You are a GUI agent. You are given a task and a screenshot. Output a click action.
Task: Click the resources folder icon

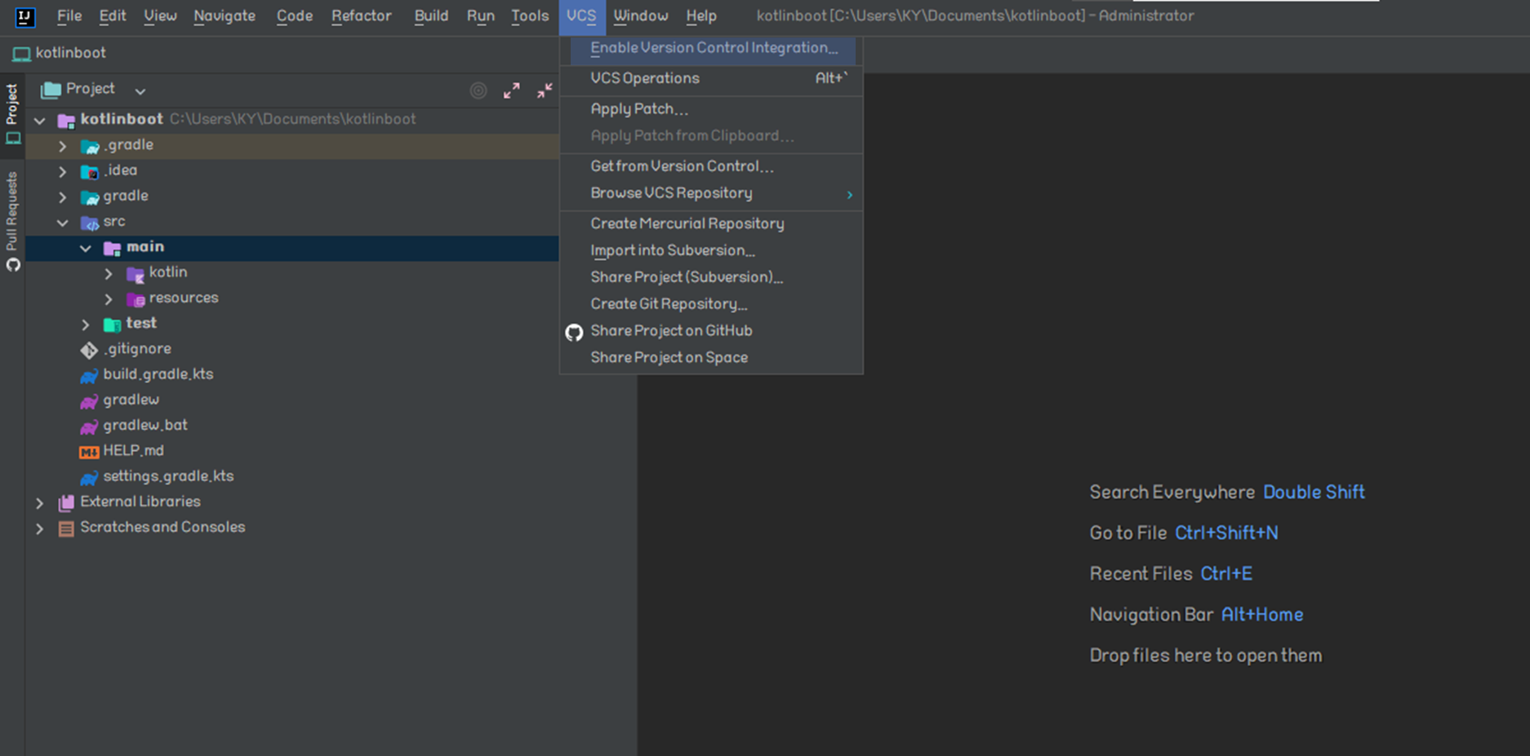point(136,298)
